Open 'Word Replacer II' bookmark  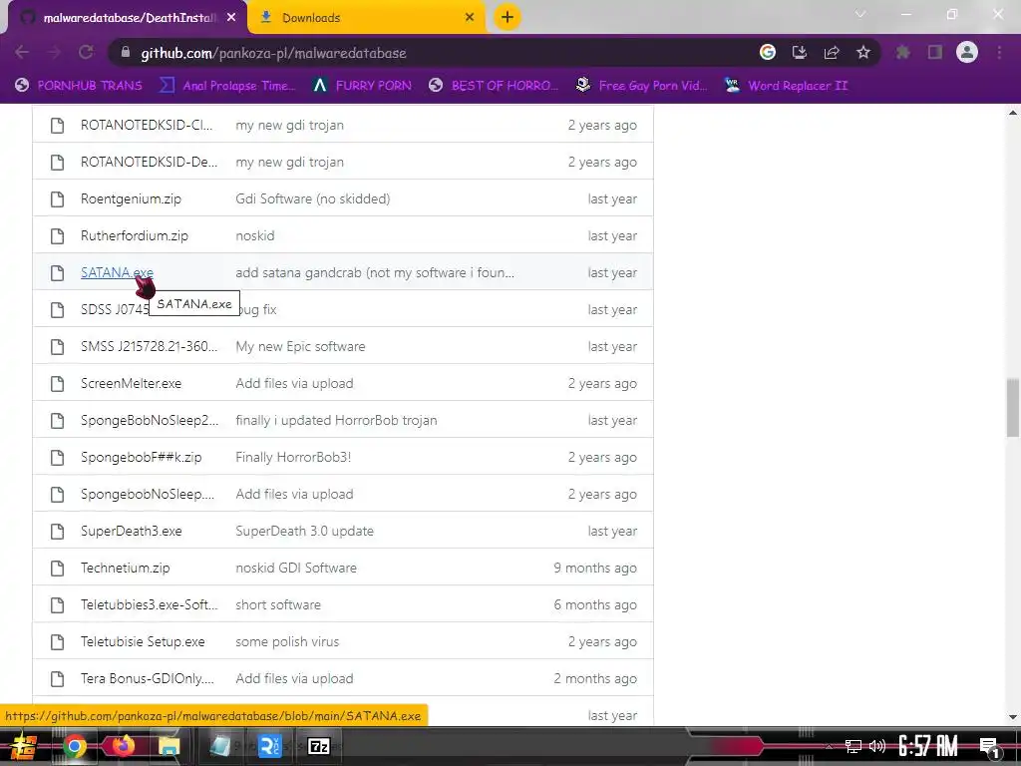click(x=787, y=86)
